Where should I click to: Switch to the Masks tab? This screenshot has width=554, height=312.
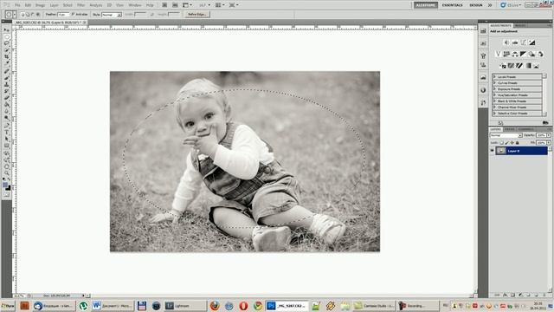519,25
